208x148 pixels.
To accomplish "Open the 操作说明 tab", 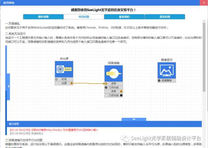I will (x=43, y=17).
